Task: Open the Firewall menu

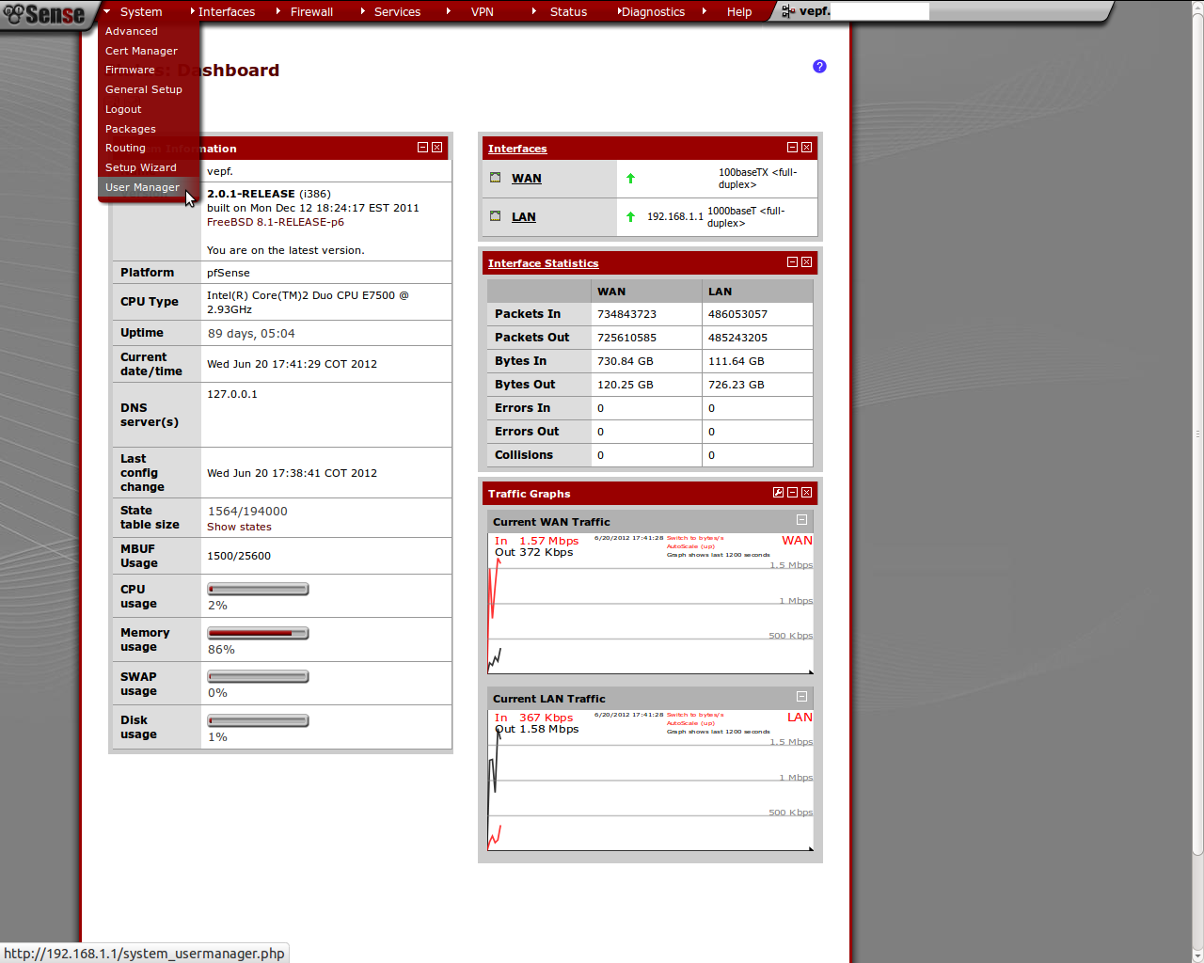Action: click(x=311, y=12)
